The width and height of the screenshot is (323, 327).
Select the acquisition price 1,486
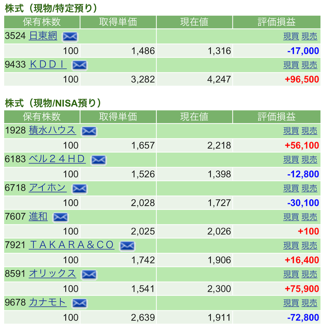(143, 51)
